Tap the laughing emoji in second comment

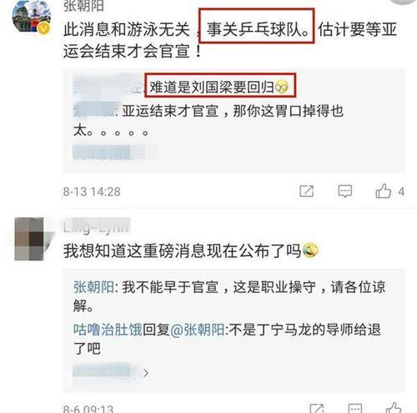pos(310,250)
